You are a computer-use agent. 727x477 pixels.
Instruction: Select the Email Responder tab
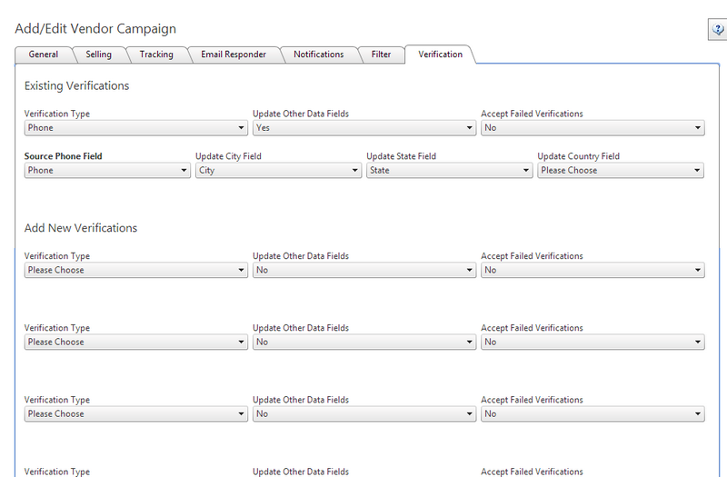[234, 55]
